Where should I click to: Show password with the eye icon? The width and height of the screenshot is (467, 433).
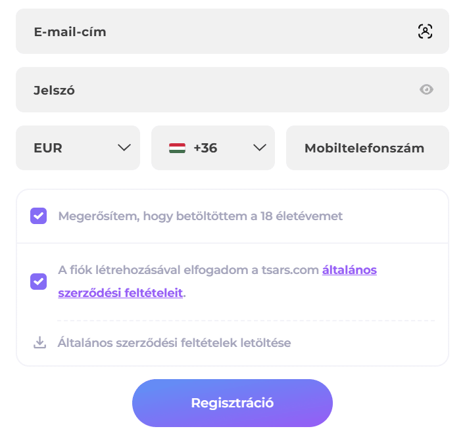point(427,89)
